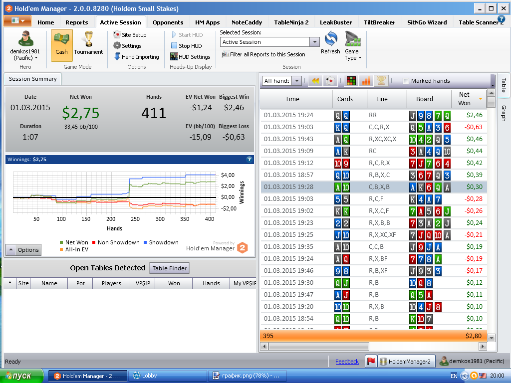Image resolution: width=511 pixels, height=383 pixels.
Task: Switch to the LeakBuster tab
Action: 336,22
